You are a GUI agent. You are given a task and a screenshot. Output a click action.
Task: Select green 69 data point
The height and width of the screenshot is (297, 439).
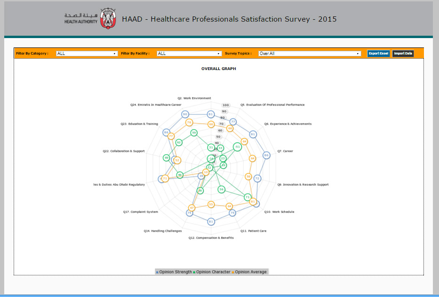[166, 158]
